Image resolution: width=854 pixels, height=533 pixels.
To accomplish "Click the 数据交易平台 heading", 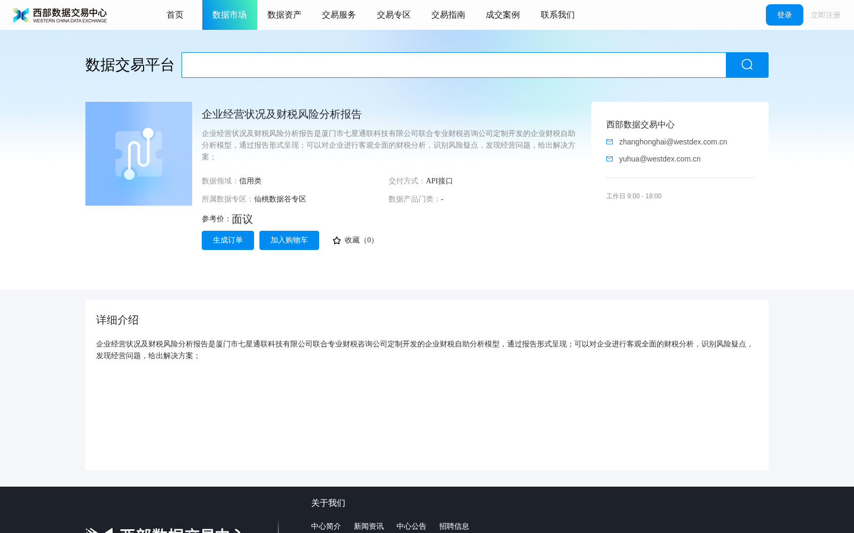I will 130,65.
